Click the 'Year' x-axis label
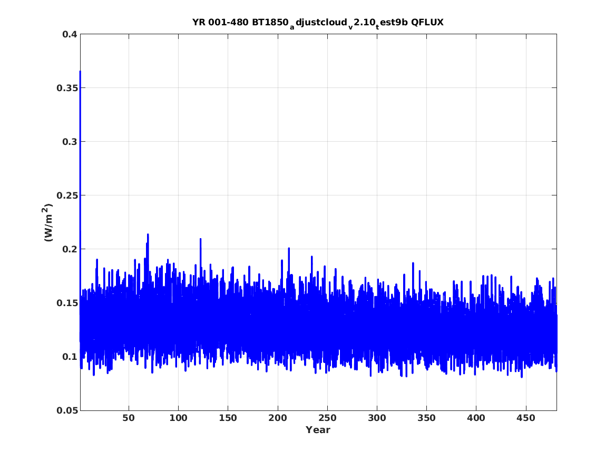 click(x=318, y=430)
